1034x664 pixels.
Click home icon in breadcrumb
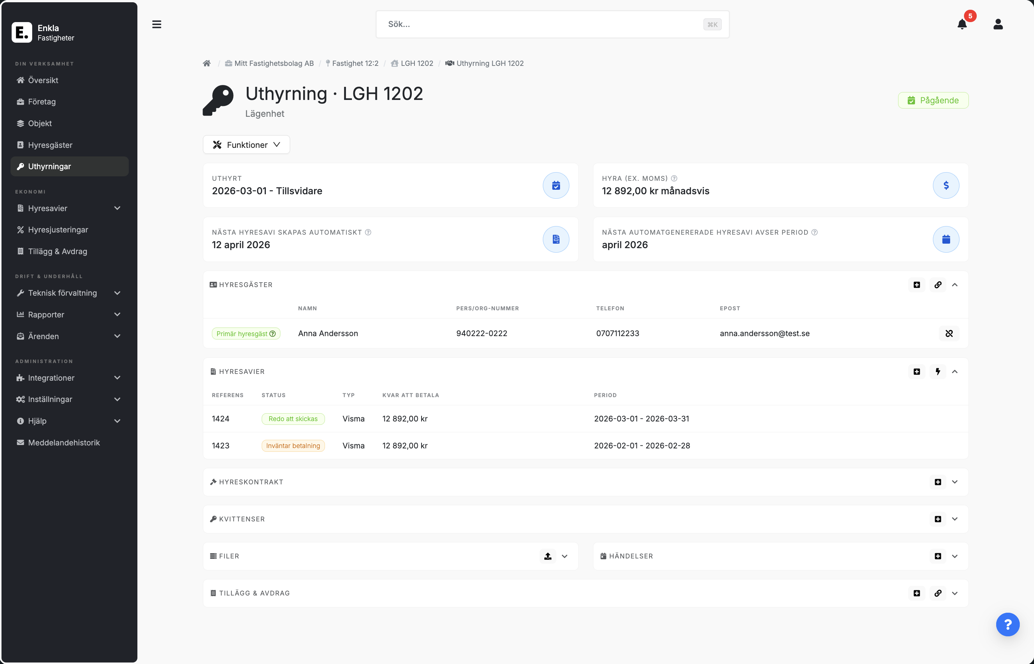coord(207,63)
